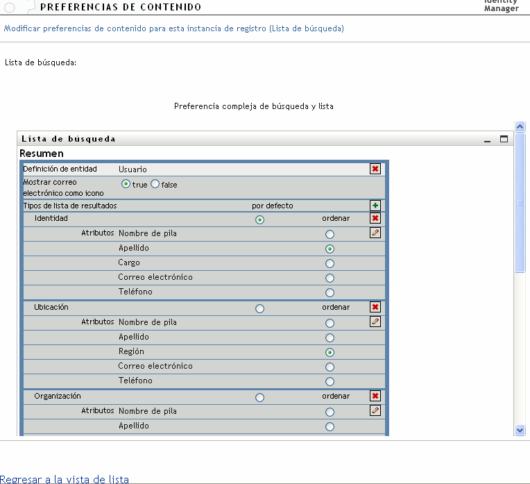
Task: Edit Identidad attributes with pencil icon
Action: pos(375,233)
